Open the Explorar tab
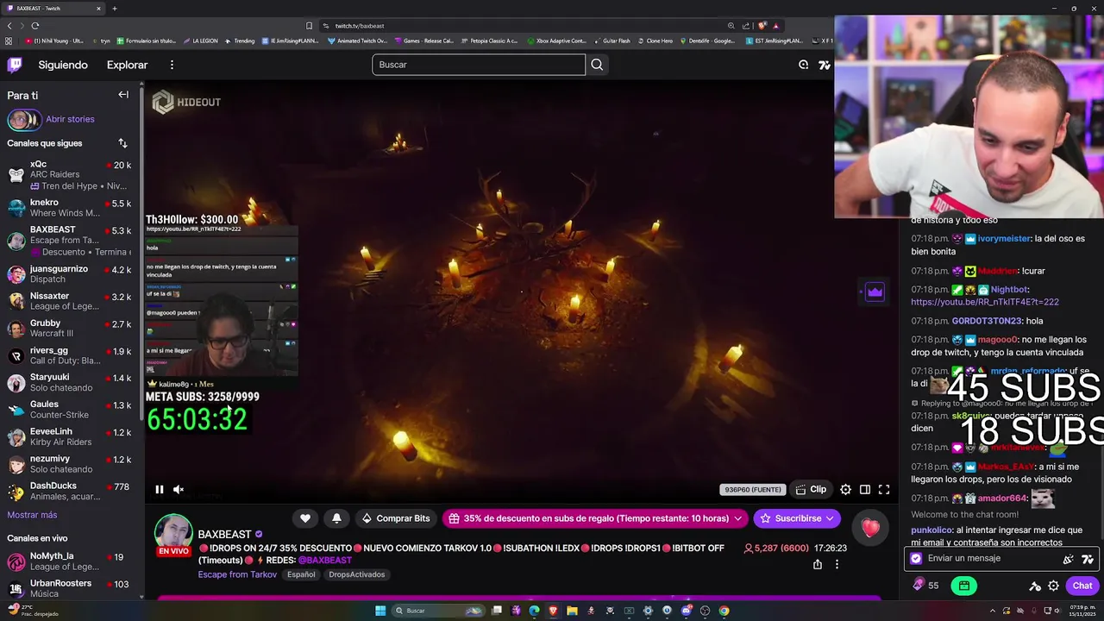Image resolution: width=1104 pixels, height=621 pixels. coord(127,65)
